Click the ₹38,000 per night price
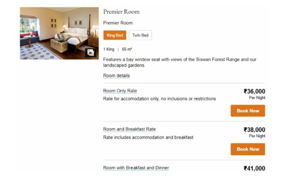The image size is (303, 178). click(x=254, y=130)
